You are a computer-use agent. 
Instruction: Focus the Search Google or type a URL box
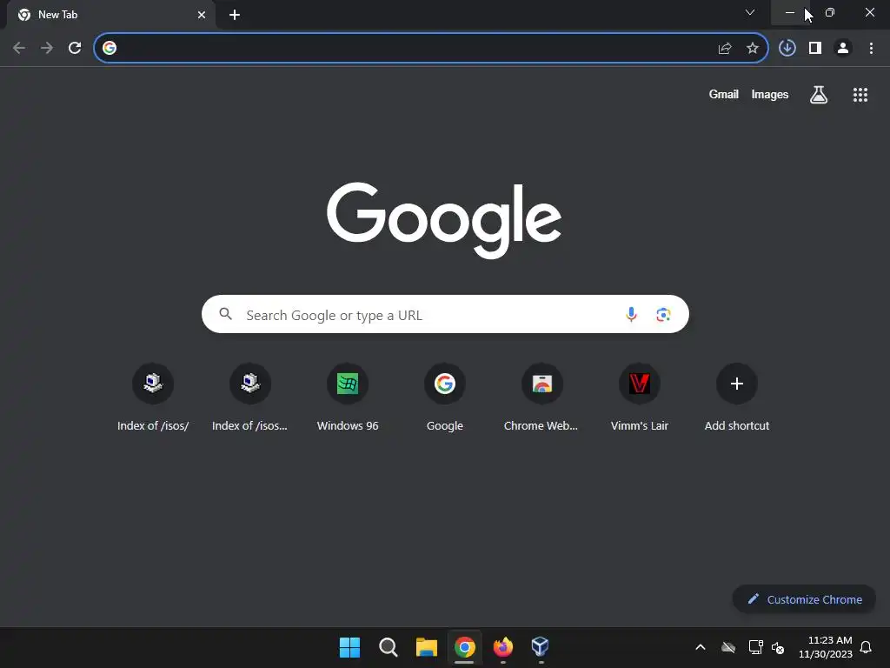445,314
